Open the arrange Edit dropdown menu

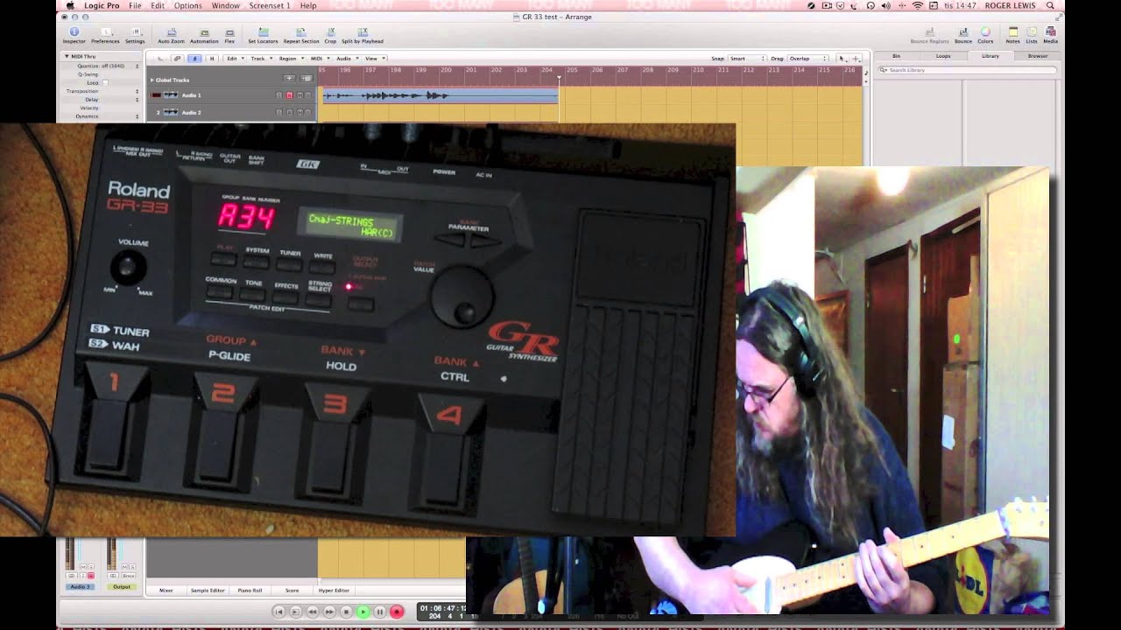click(x=234, y=59)
